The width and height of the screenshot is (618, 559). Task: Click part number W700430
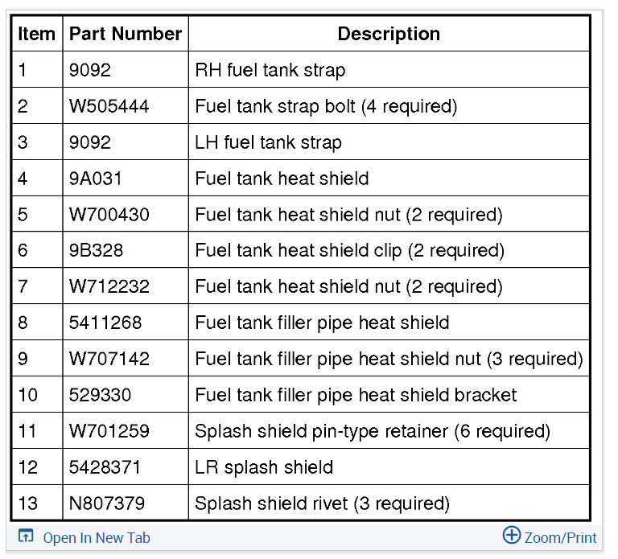pos(109,215)
